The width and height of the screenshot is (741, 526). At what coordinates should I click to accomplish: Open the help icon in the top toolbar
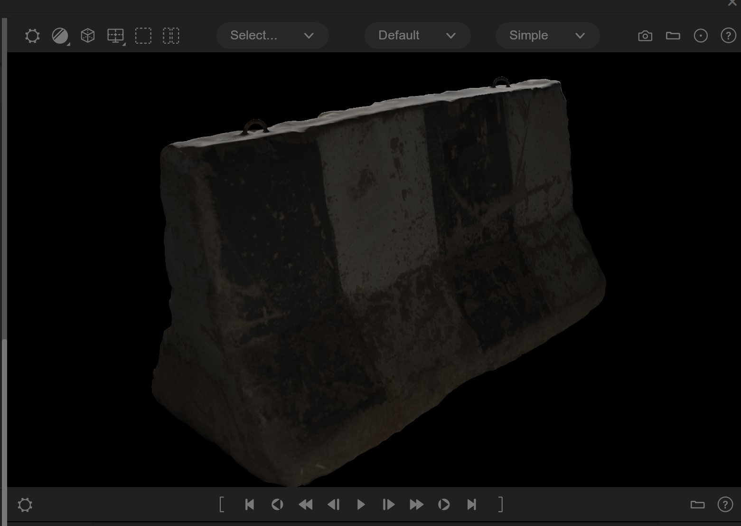pos(728,36)
